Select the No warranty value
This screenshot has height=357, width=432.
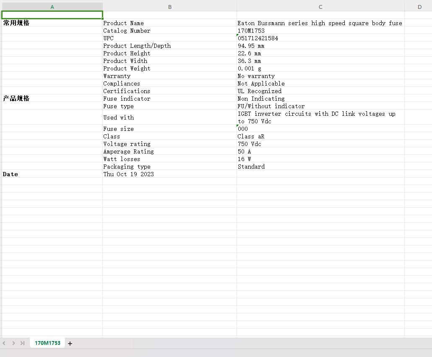[x=320, y=76]
